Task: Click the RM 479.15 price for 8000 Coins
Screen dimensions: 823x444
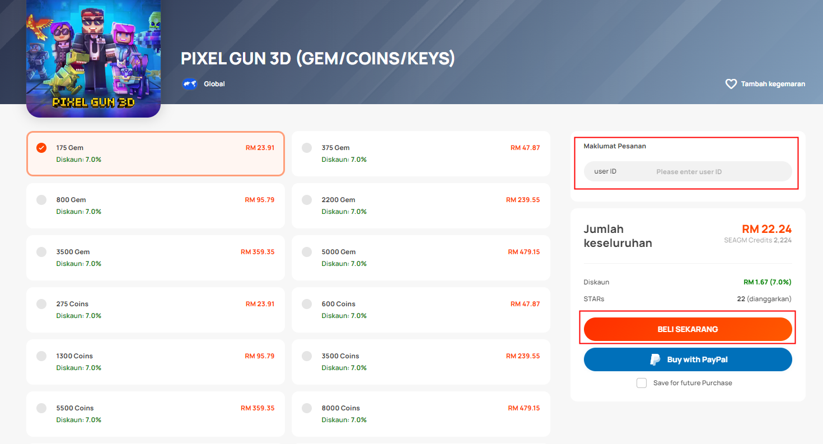Action: (x=524, y=408)
